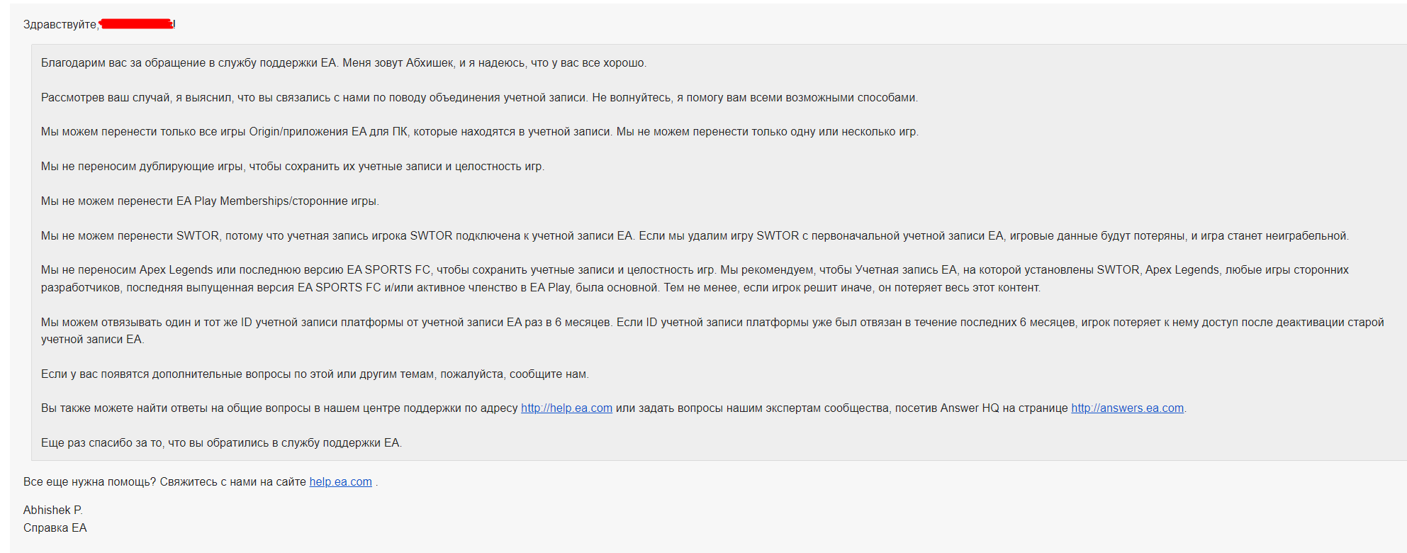Click the line "учетной записи EA." ending that paragraph
The width and height of the screenshot is (1407, 553).
[92, 340]
